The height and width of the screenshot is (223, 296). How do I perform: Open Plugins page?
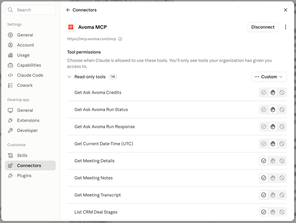coord(30,176)
